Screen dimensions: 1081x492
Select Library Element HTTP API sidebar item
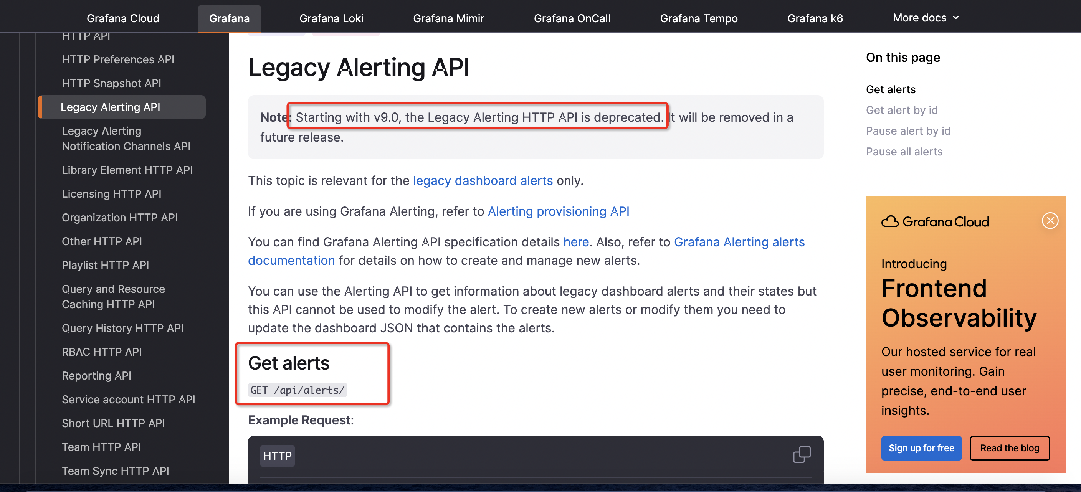point(127,170)
